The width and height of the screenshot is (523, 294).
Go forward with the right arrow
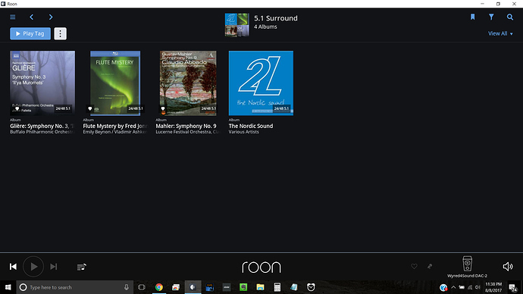51,17
